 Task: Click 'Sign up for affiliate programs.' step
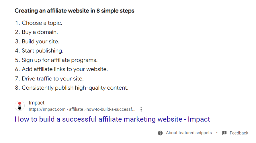pyautogui.click(x=60, y=60)
